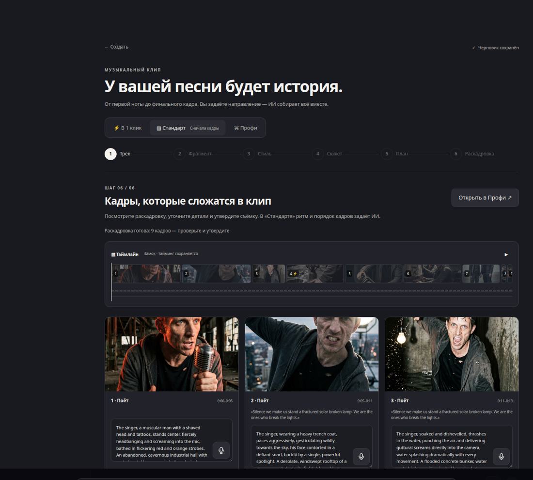The image size is (533, 480).
Task: Open step 1 Трек in the stepper
Action: click(x=118, y=154)
